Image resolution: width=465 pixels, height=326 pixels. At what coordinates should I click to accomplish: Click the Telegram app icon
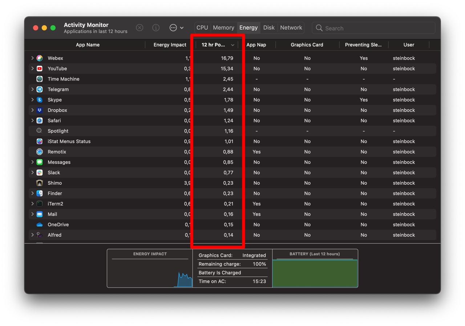click(40, 89)
